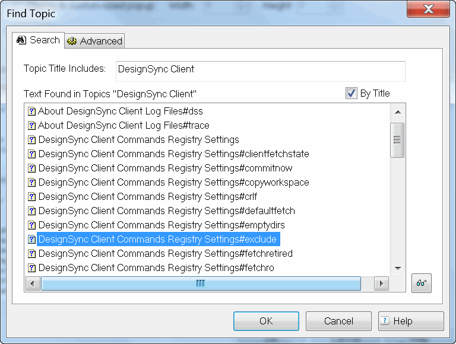Click the horizontal scrollbar thumb
Screen dimensions: 456x344
tap(201, 284)
